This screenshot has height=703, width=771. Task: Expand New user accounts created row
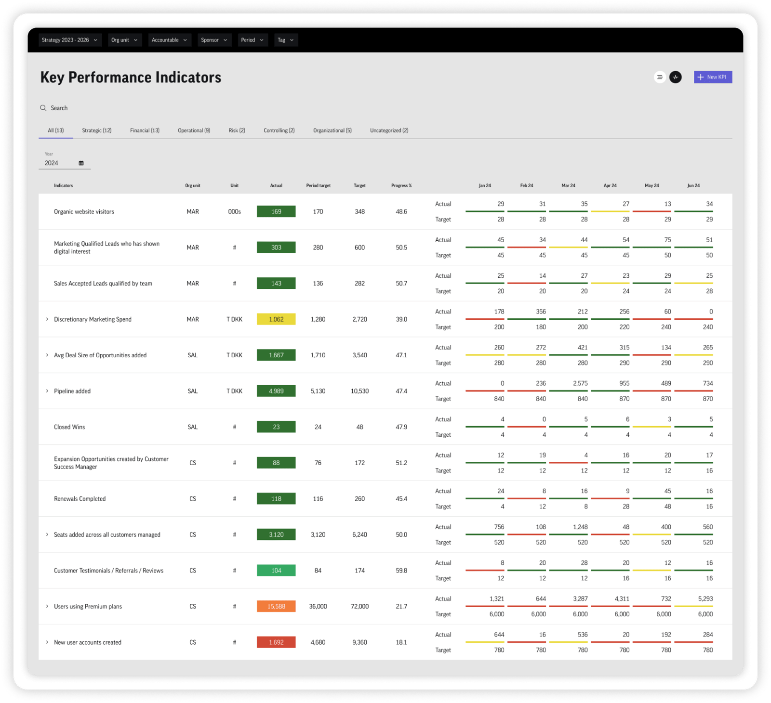point(47,642)
